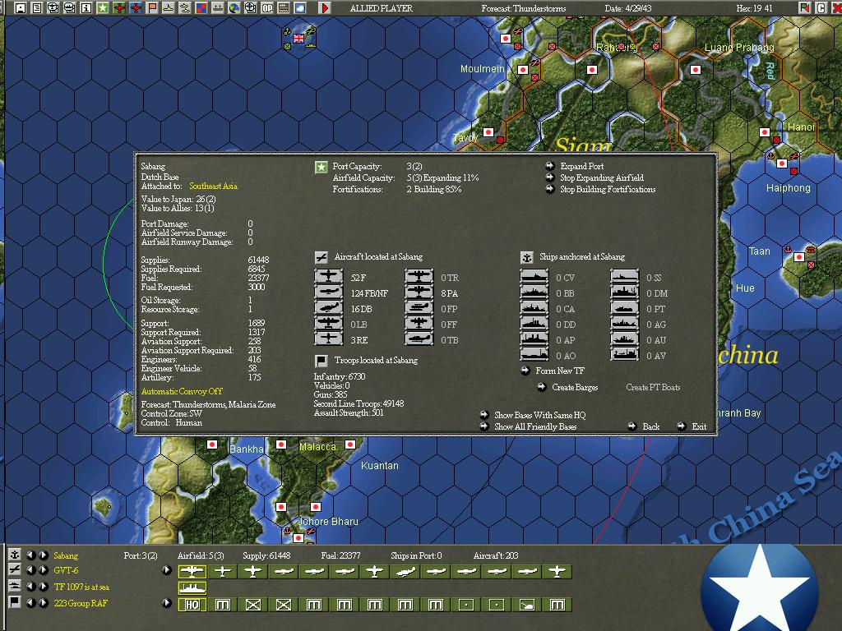Viewport: 842px width, 631px height.
Task: Click the previous arrow beside Sabang in bottom bar
Action: tap(31, 555)
